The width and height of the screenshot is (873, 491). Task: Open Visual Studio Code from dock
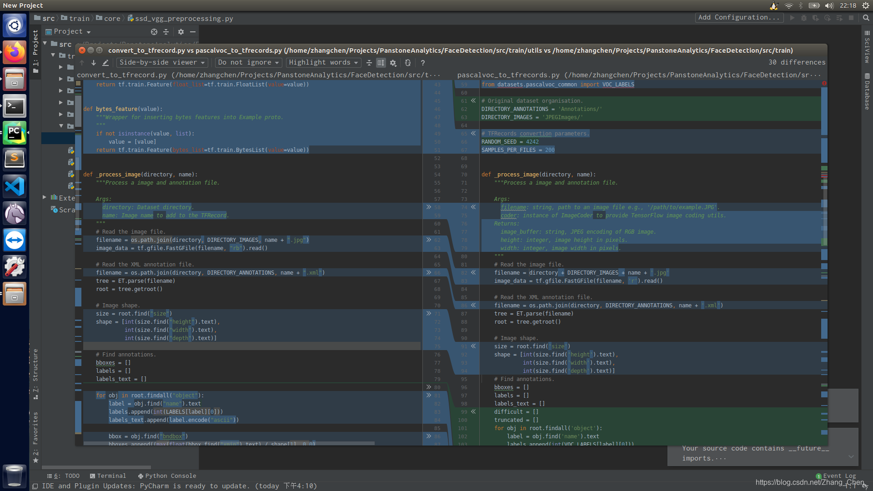15,187
